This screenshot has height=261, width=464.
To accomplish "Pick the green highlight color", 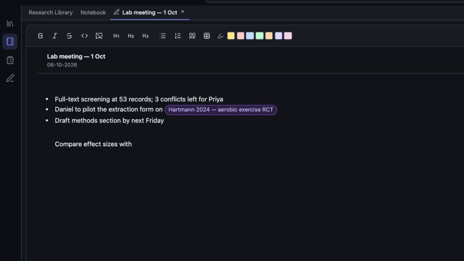I will tap(259, 36).
